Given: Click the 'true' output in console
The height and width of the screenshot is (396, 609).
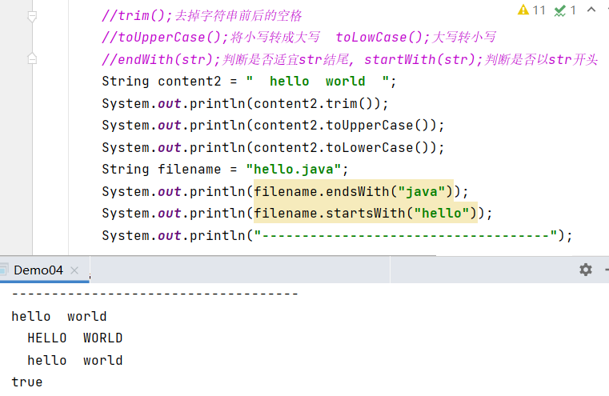Looking at the screenshot, I should coord(26,382).
